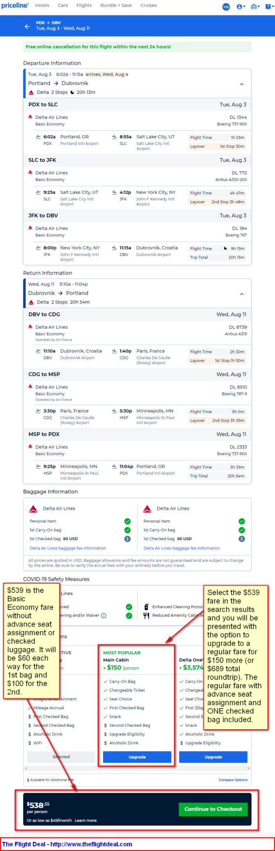Image resolution: width=275 pixels, height=851 pixels.
Task: Open the Cars tab
Action: coord(63,5)
